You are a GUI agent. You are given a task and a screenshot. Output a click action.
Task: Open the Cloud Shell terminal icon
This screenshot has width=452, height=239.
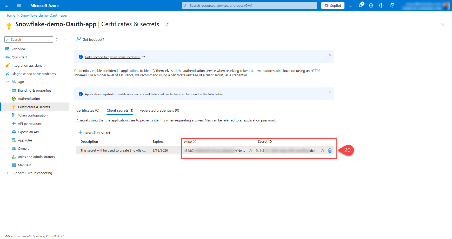click(x=350, y=5)
